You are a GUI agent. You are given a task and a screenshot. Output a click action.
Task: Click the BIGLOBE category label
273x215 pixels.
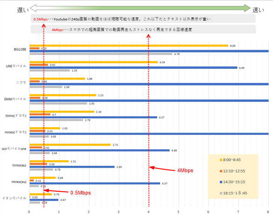click(20, 49)
